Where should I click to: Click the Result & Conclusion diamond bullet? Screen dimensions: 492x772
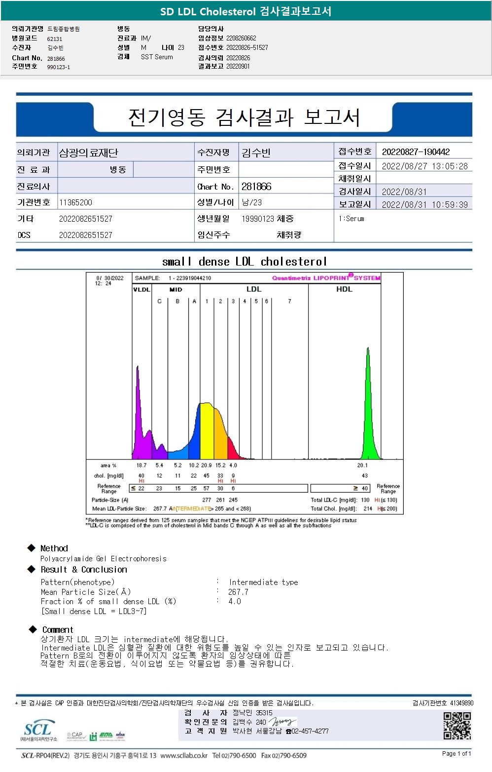(32, 569)
